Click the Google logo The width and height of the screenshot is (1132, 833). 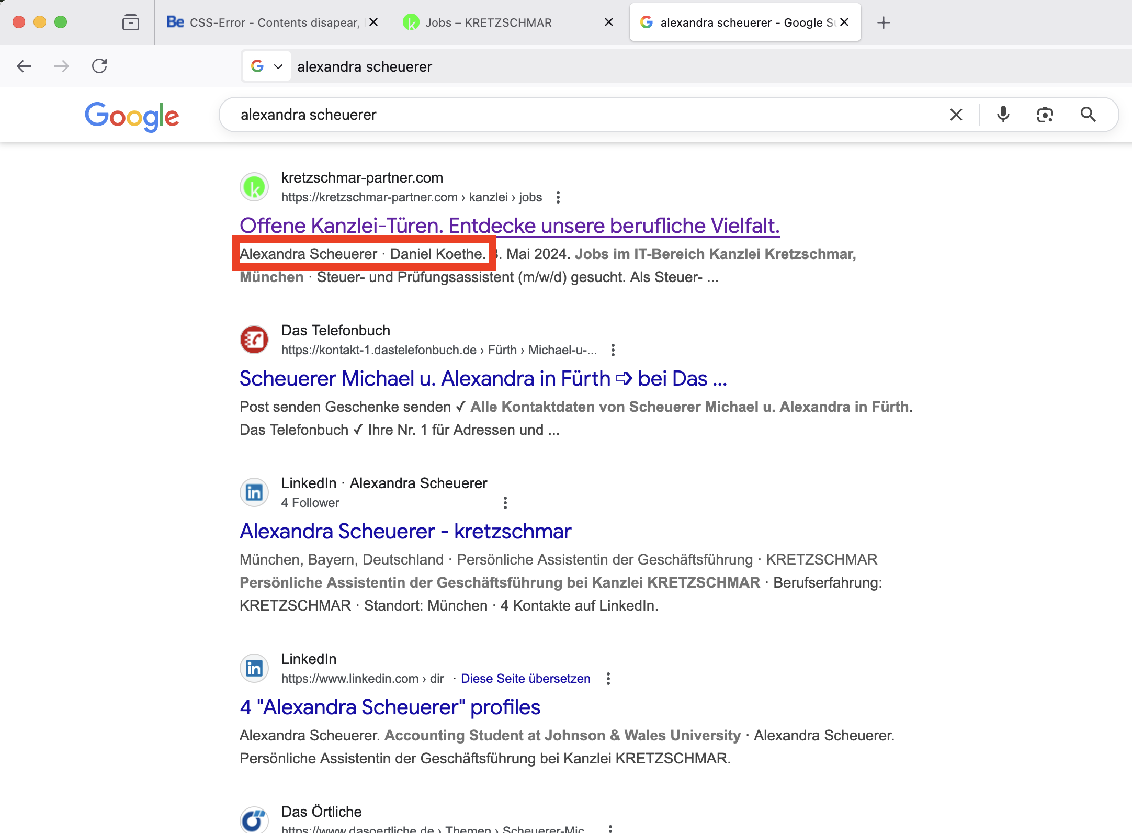pyautogui.click(x=132, y=116)
